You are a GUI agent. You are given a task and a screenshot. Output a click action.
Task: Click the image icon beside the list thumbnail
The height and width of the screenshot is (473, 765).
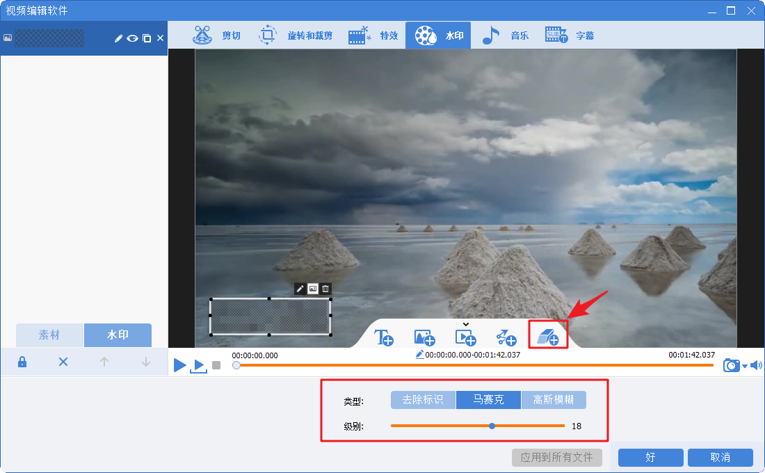coord(8,38)
